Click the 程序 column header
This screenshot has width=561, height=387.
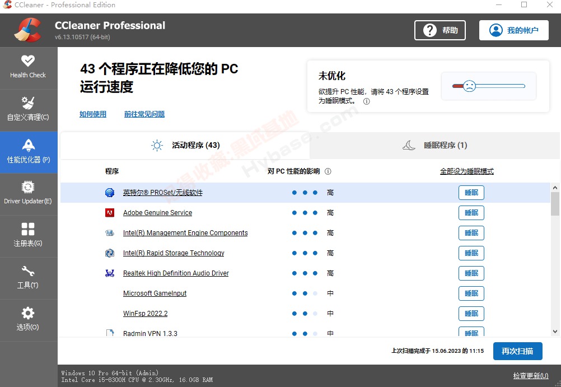tap(112, 171)
